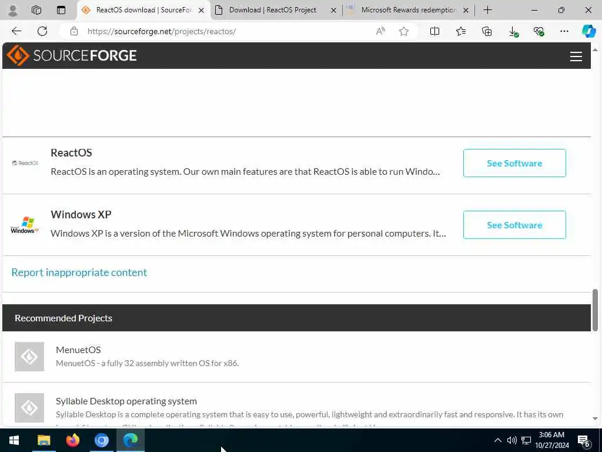This screenshot has width=602, height=452.
Task: Open the Workspaces icon
Action: coord(36,11)
